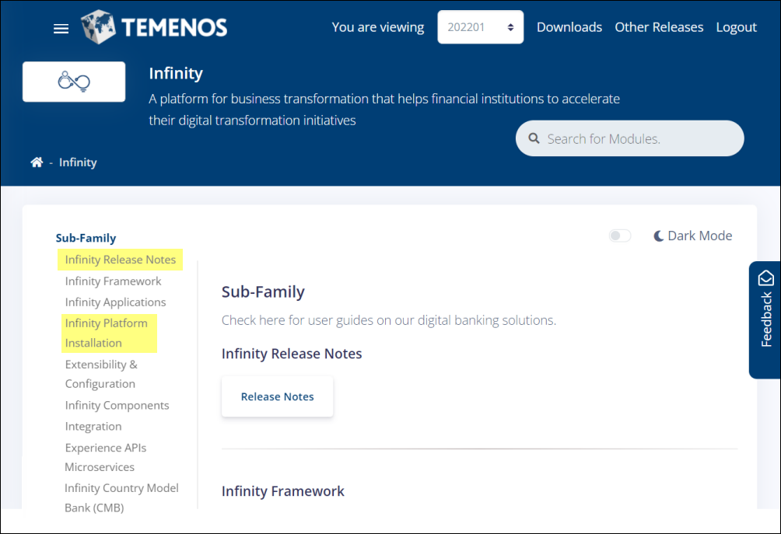This screenshot has height=534, width=781.
Task: Click the search magnifier icon
Action: tap(534, 138)
